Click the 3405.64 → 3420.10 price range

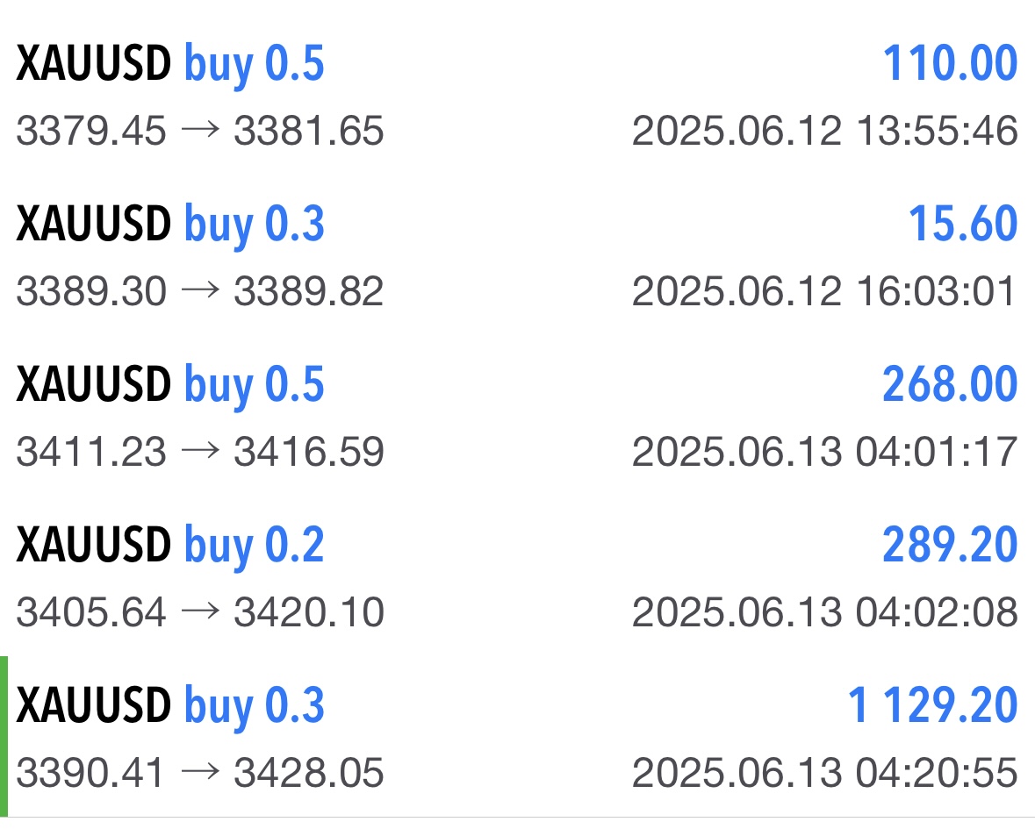click(200, 612)
